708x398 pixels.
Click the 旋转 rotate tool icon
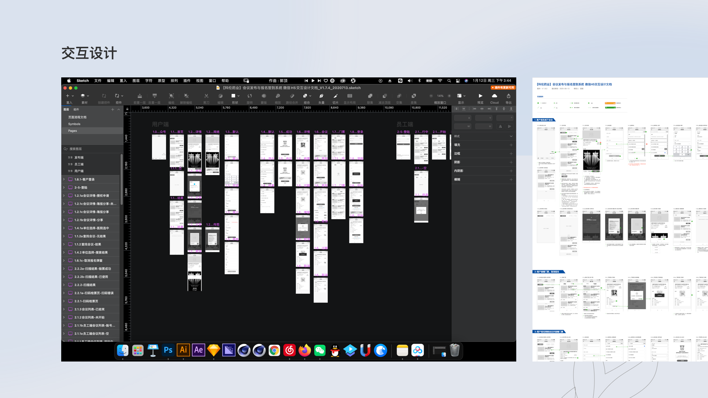pyautogui.click(x=250, y=96)
